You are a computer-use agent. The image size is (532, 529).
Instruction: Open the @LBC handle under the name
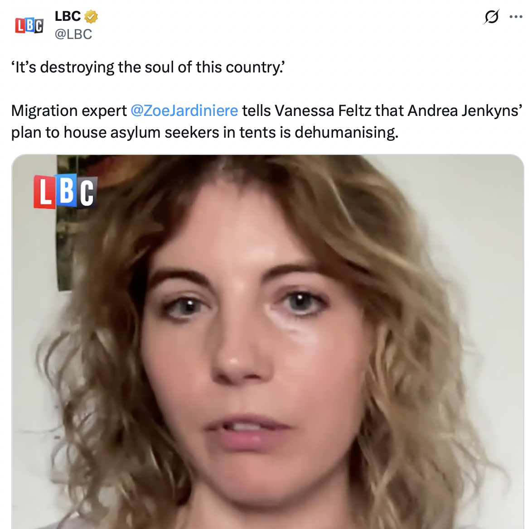click(73, 34)
